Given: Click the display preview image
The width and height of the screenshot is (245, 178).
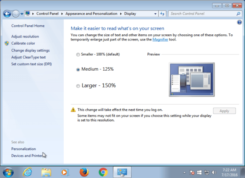Looking at the screenshot, I should click(x=192, y=80).
